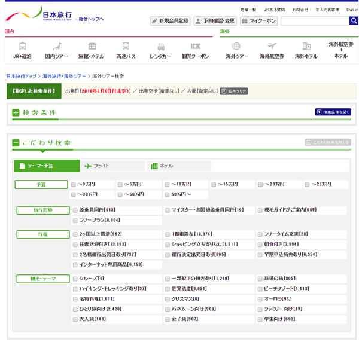This screenshot has width=359, height=342.
Task: Open 旅館・ホテル building icon
Action: 92,47
